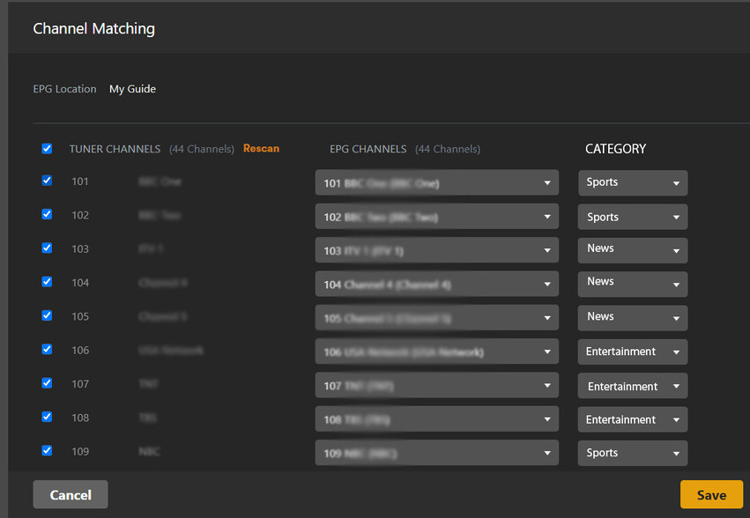The height and width of the screenshot is (518, 750).
Task: Open Sports category dropdown for channel 109
Action: click(x=633, y=453)
